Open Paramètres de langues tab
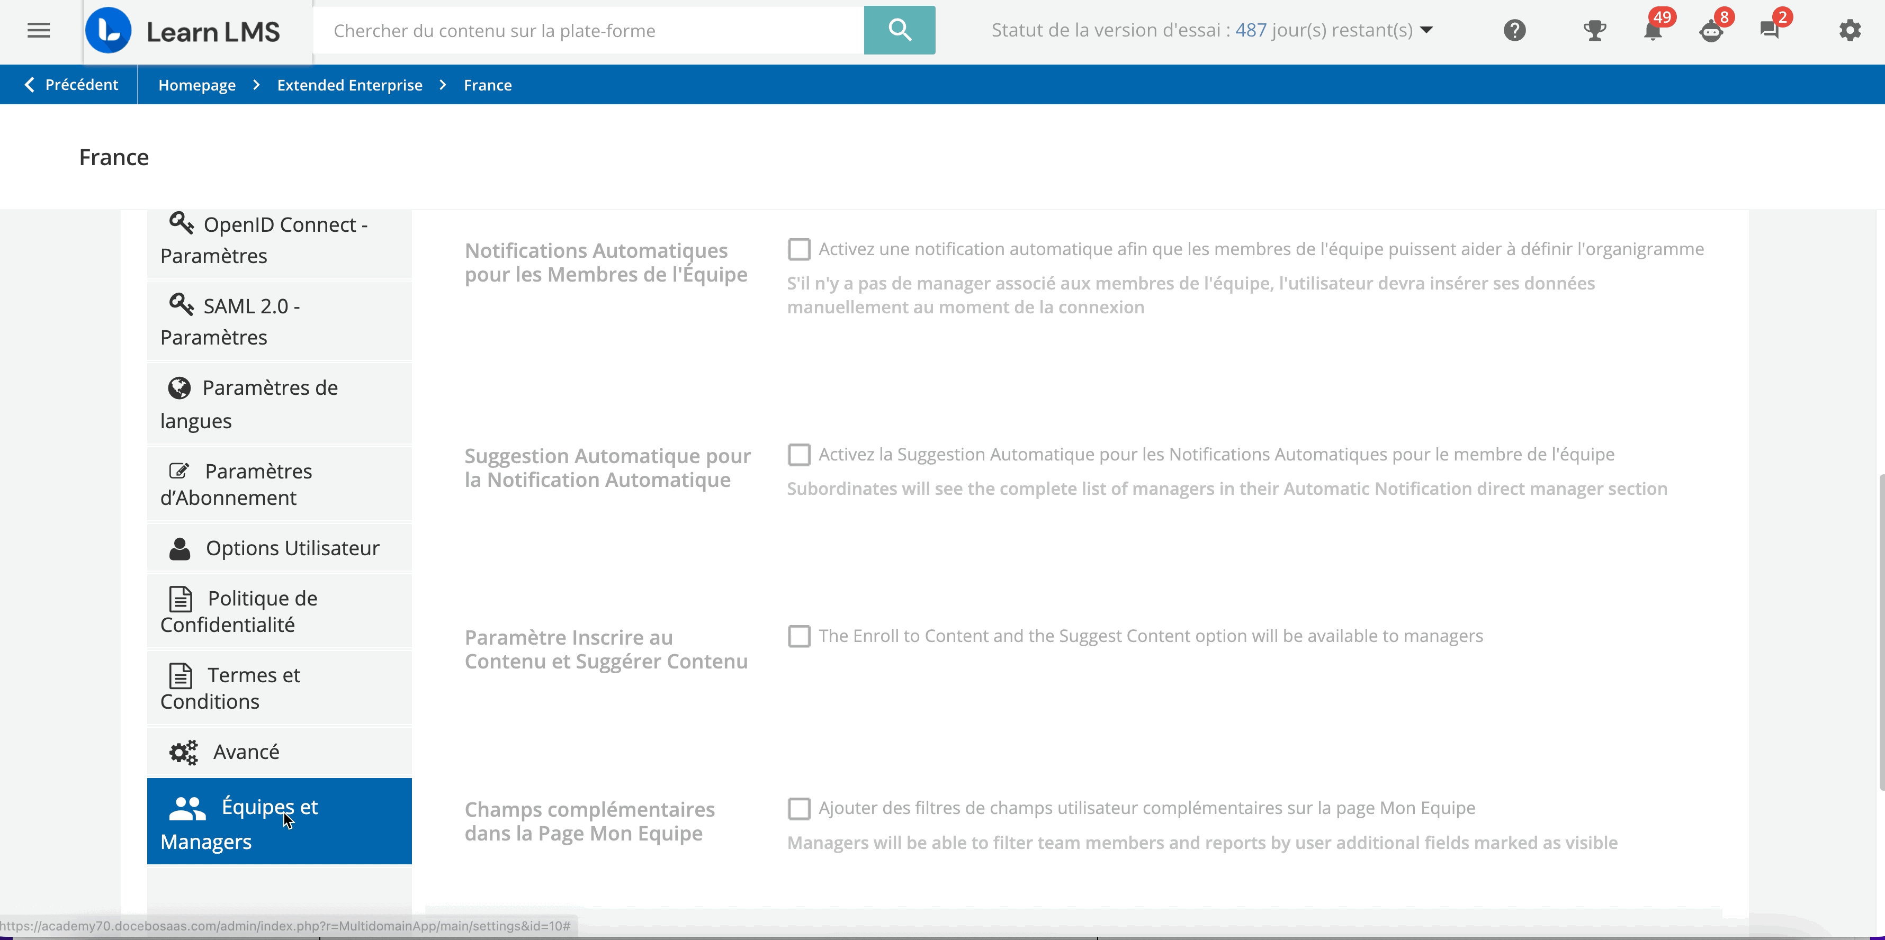Image resolution: width=1885 pixels, height=940 pixels. pos(280,404)
